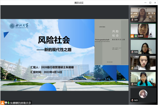This screenshot has width=158, height=105.
Task: Select kay's video thumbnail
Action: coord(143,79)
